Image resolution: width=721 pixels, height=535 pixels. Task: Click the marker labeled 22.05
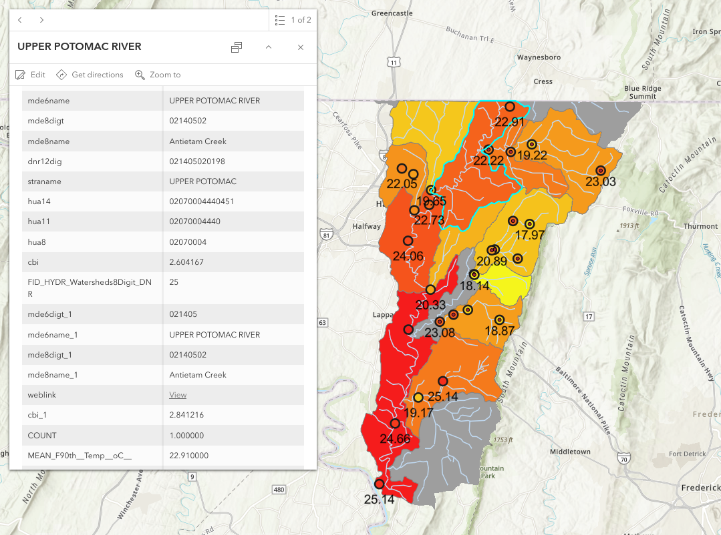click(402, 169)
